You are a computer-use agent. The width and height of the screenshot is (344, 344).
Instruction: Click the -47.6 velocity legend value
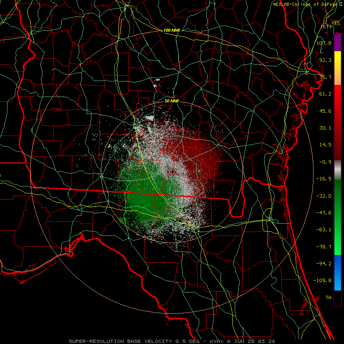[324, 213]
